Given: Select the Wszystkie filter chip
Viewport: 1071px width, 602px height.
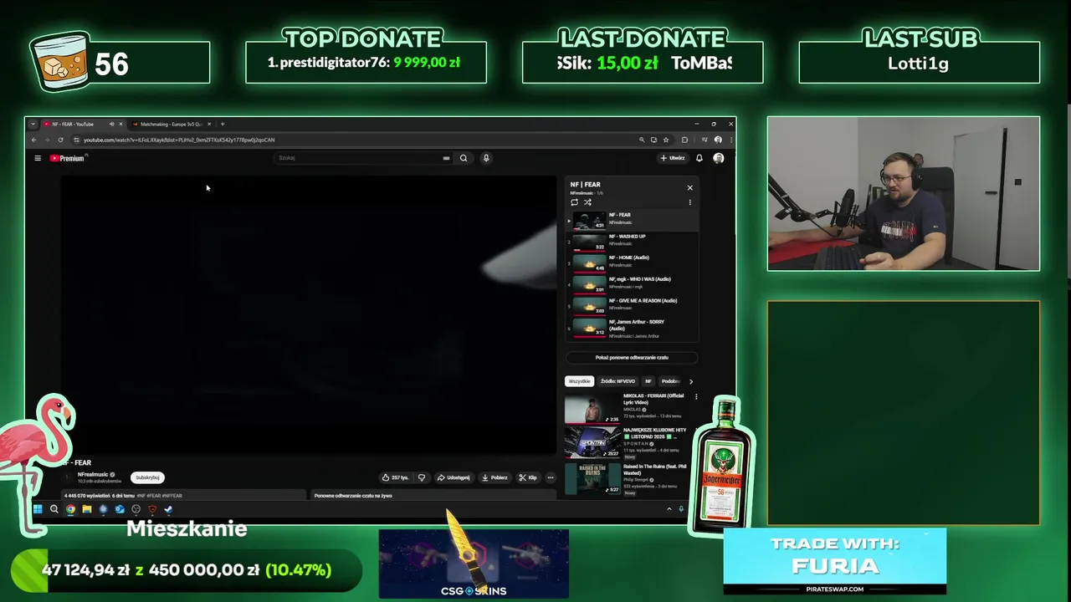Looking at the screenshot, I should [x=579, y=381].
